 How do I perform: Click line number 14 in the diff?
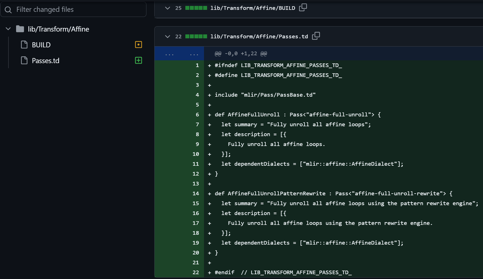click(x=196, y=194)
